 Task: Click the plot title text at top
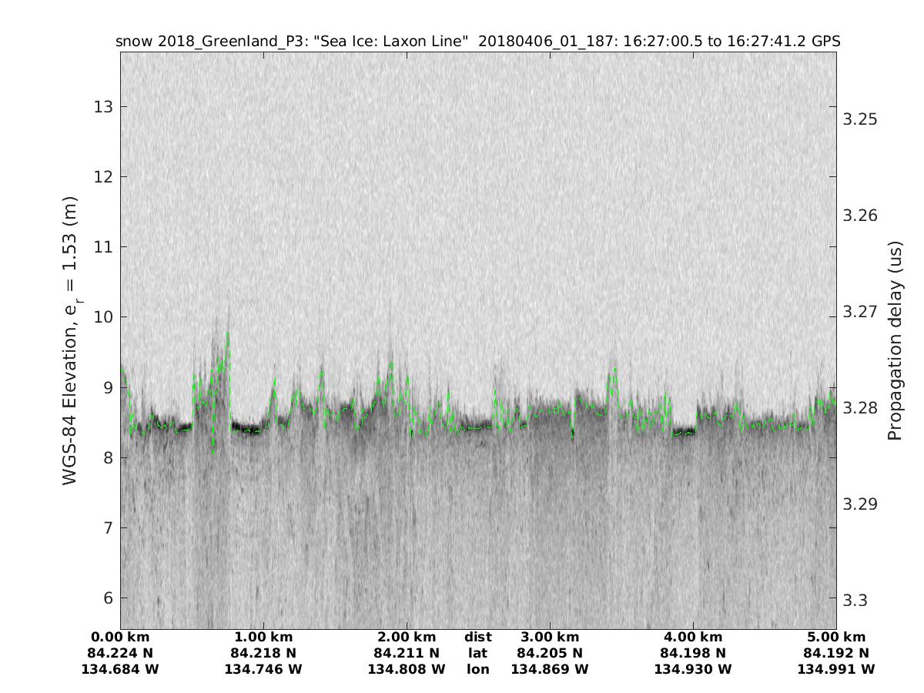[477, 42]
